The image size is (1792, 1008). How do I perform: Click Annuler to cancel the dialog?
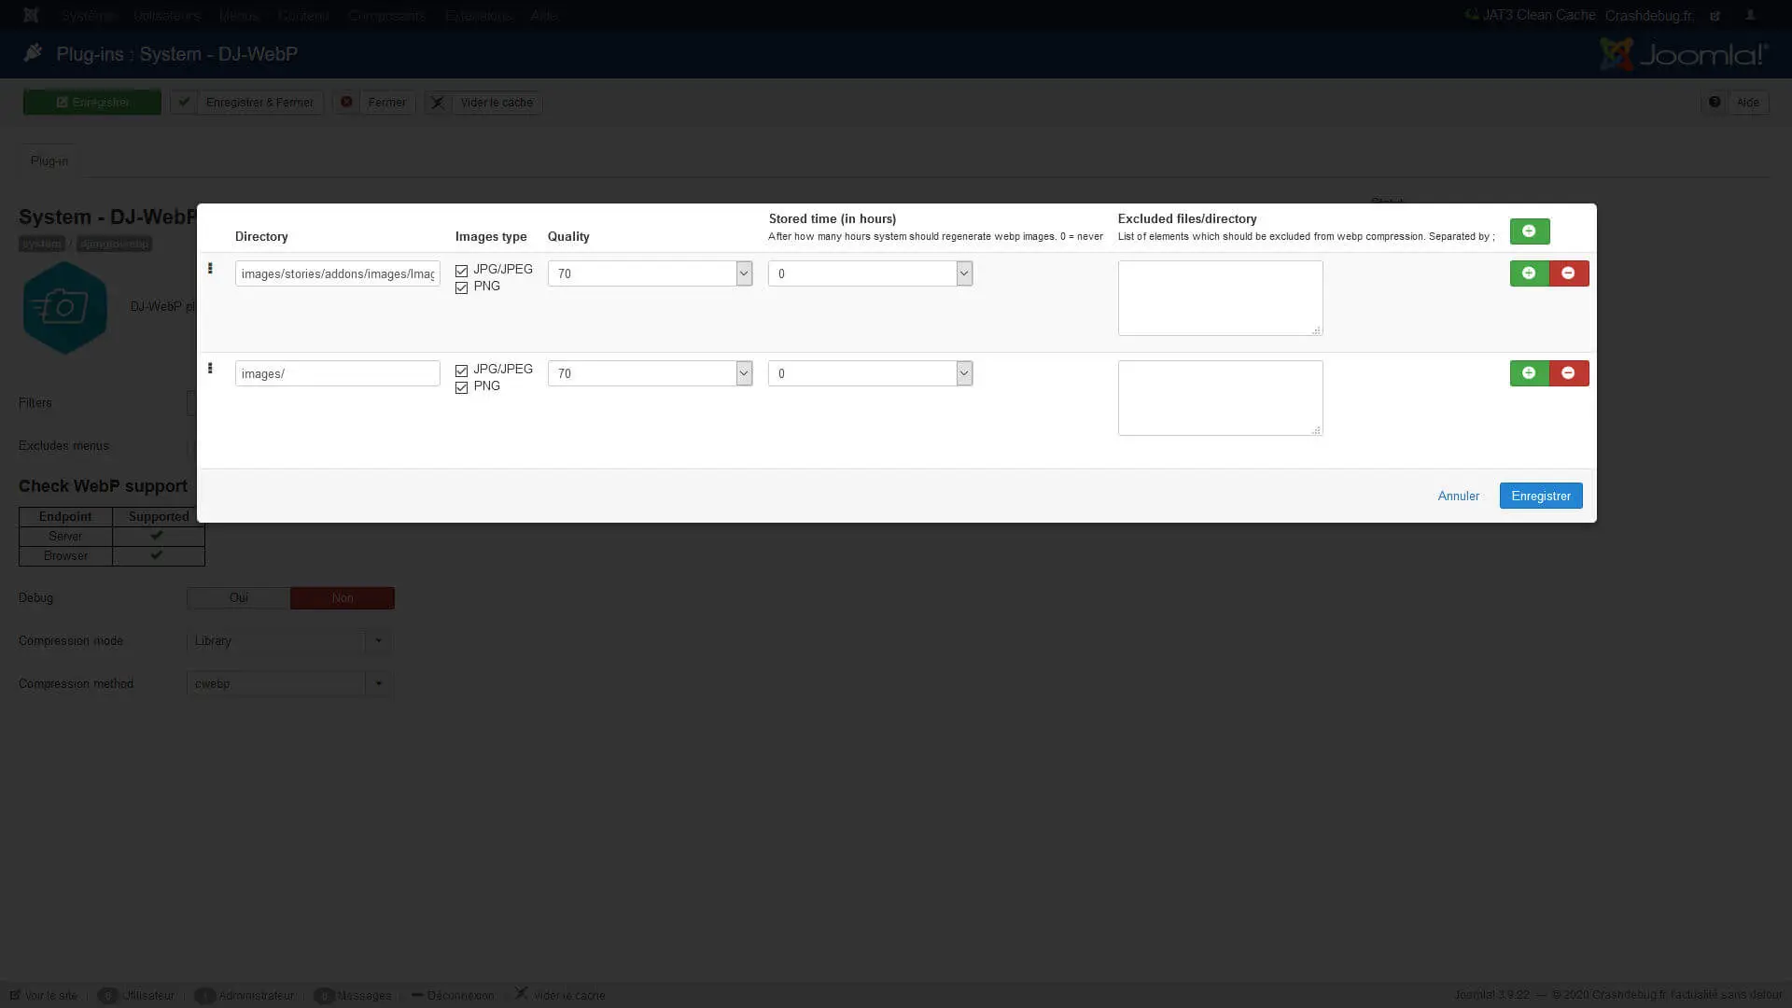point(1458,496)
